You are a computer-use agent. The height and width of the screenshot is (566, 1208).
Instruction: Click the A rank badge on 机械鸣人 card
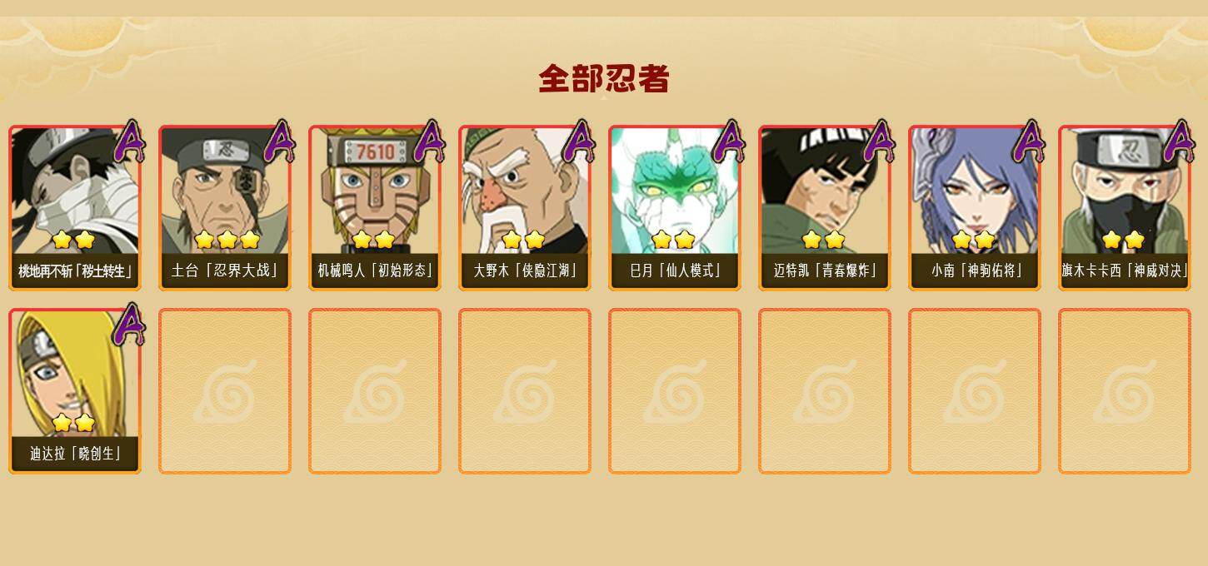coord(429,141)
